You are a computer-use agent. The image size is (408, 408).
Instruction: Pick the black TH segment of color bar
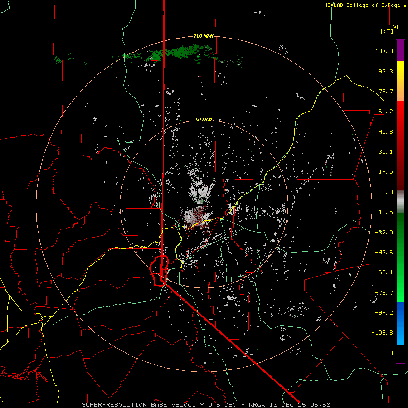pyautogui.click(x=400, y=353)
